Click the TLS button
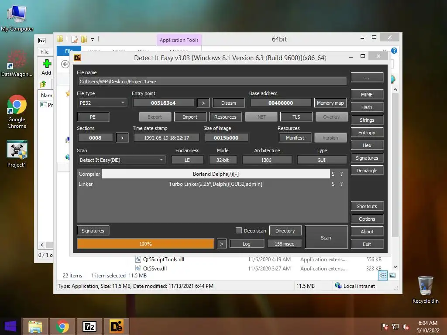 click(296, 117)
